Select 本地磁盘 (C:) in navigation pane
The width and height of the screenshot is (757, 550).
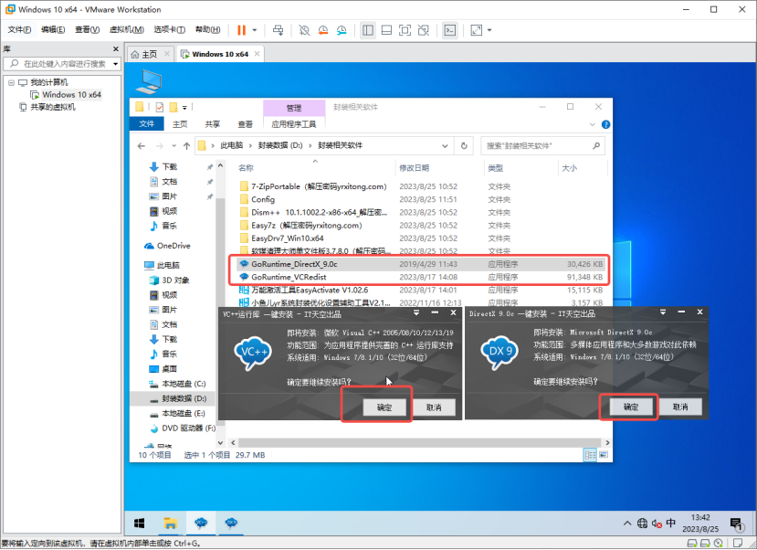tap(178, 384)
